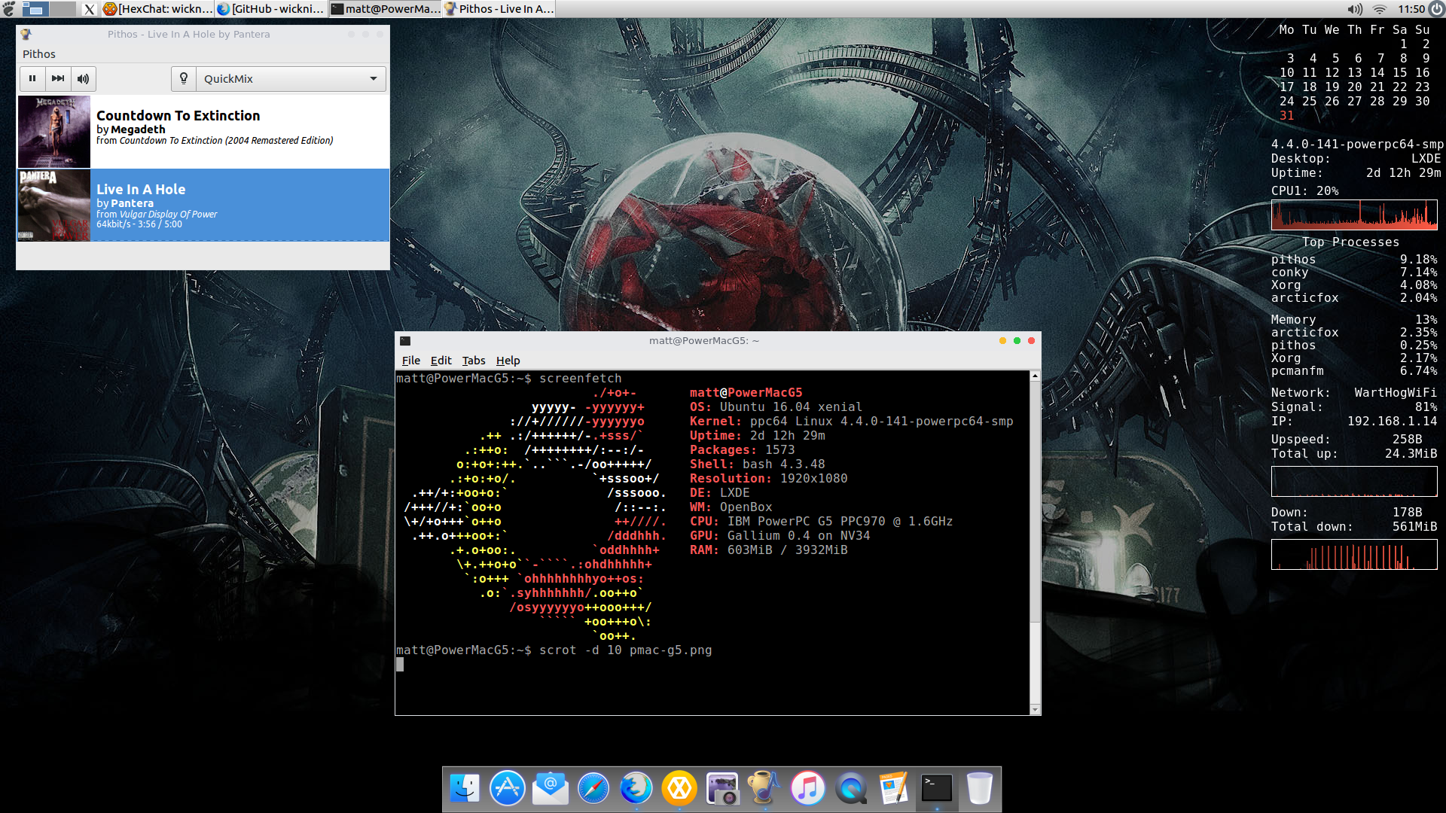
Task: Switch to HexChat taskbar window
Action: 157,9
